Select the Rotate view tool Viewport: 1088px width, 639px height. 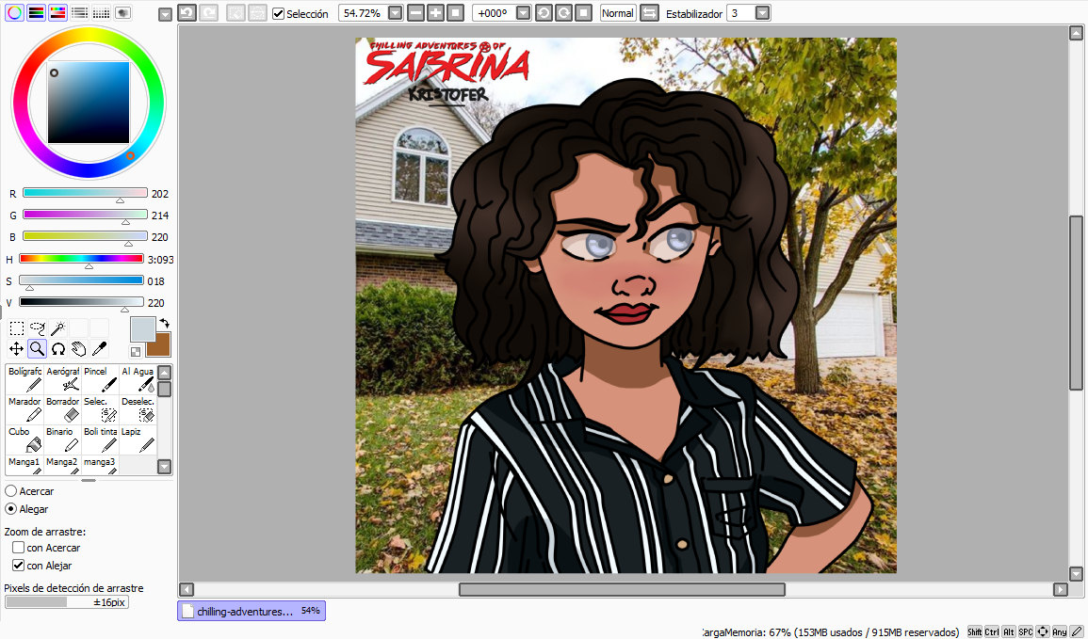58,348
